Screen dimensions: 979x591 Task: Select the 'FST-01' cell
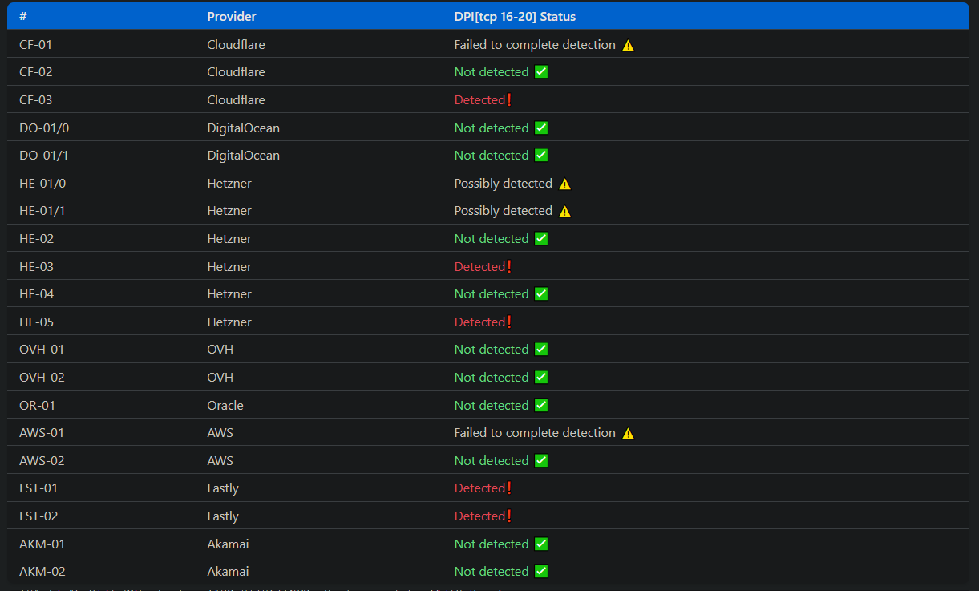click(x=38, y=488)
